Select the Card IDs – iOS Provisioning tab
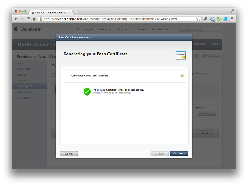The height and width of the screenshot is (186, 248). (50, 12)
